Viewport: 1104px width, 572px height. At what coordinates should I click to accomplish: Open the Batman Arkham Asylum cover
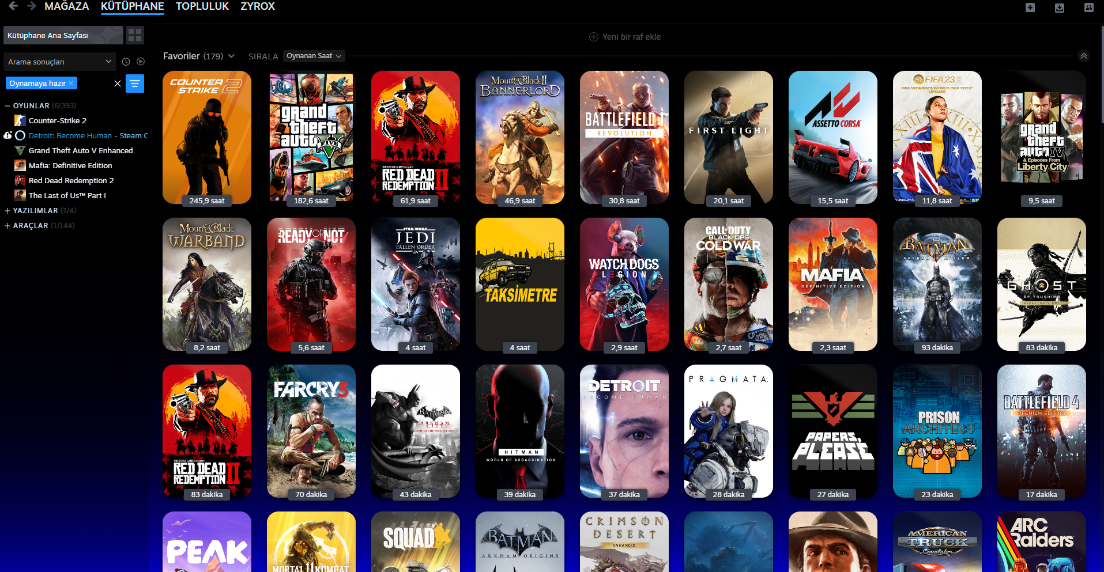937,284
